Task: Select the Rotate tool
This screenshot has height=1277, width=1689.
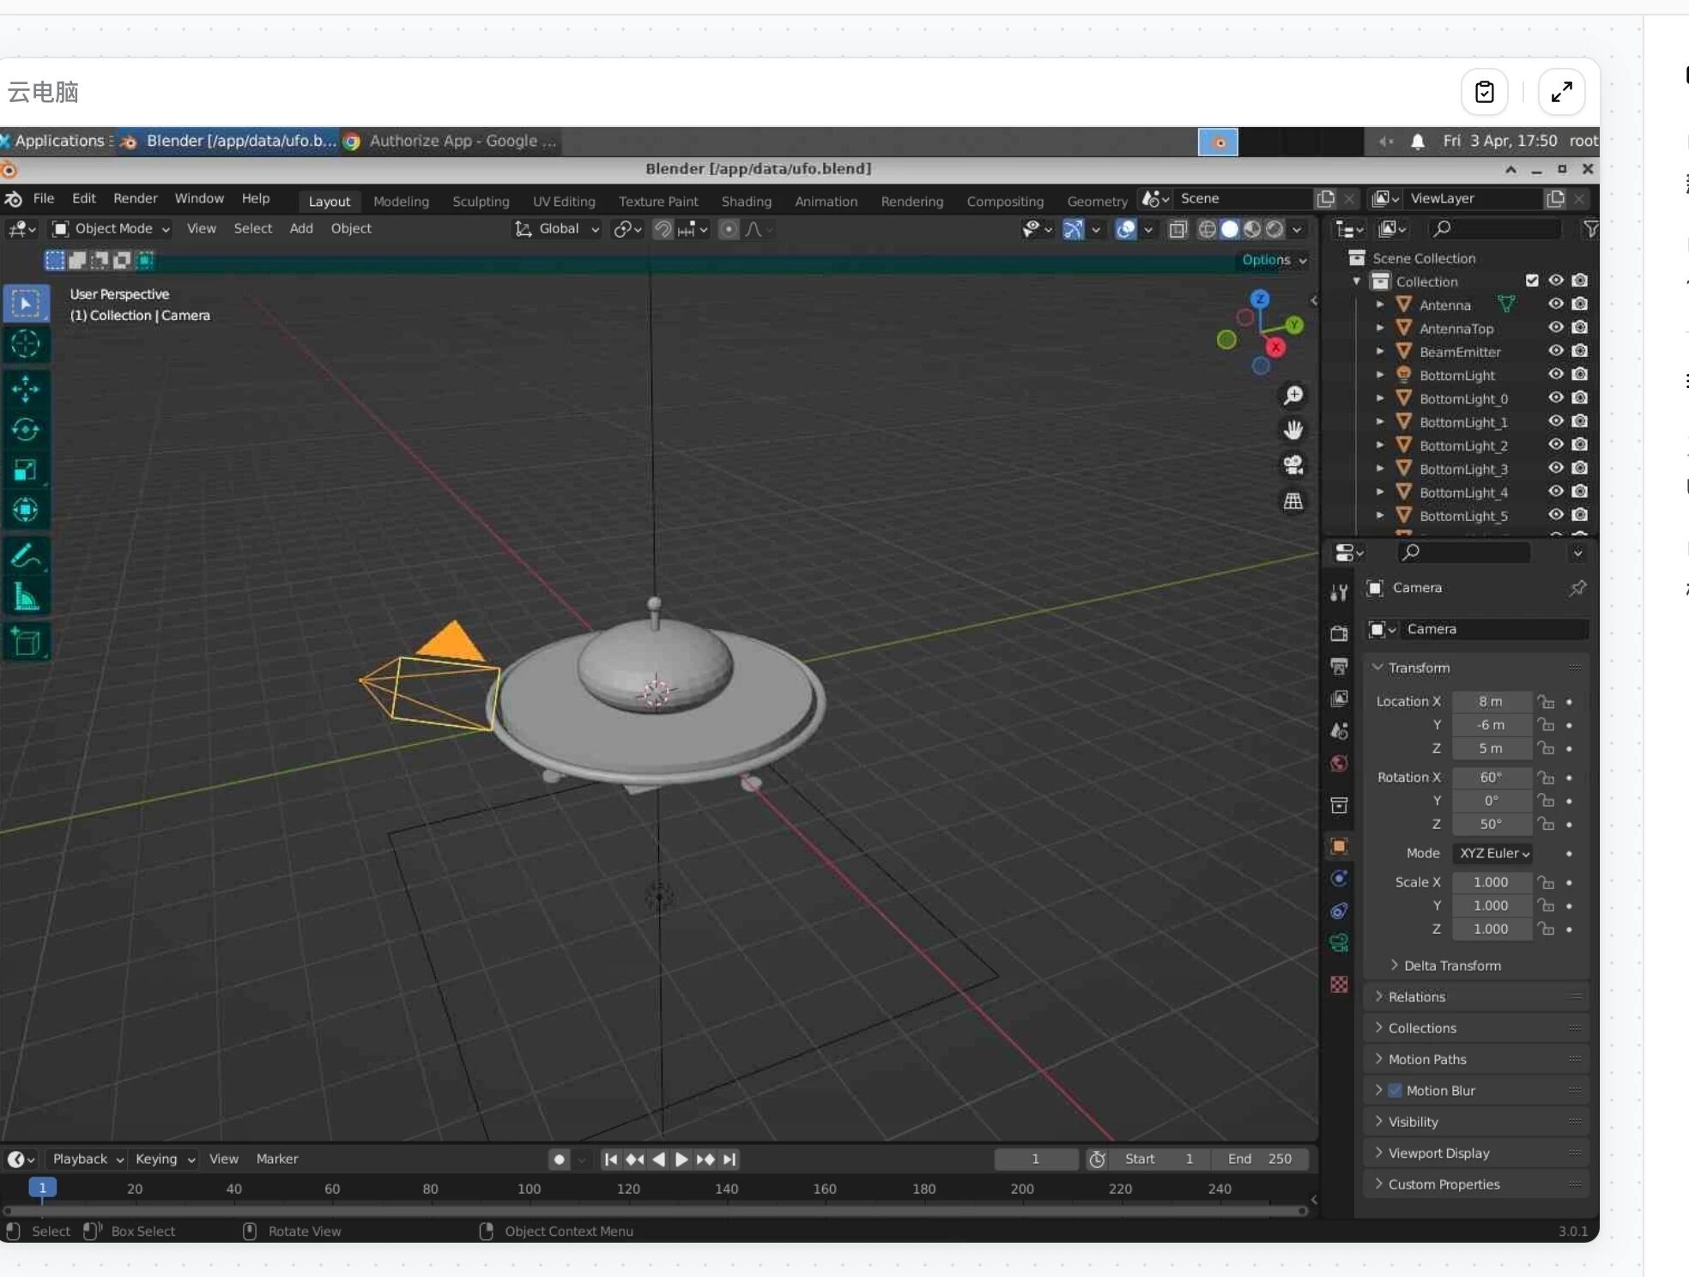Action: tap(26, 429)
